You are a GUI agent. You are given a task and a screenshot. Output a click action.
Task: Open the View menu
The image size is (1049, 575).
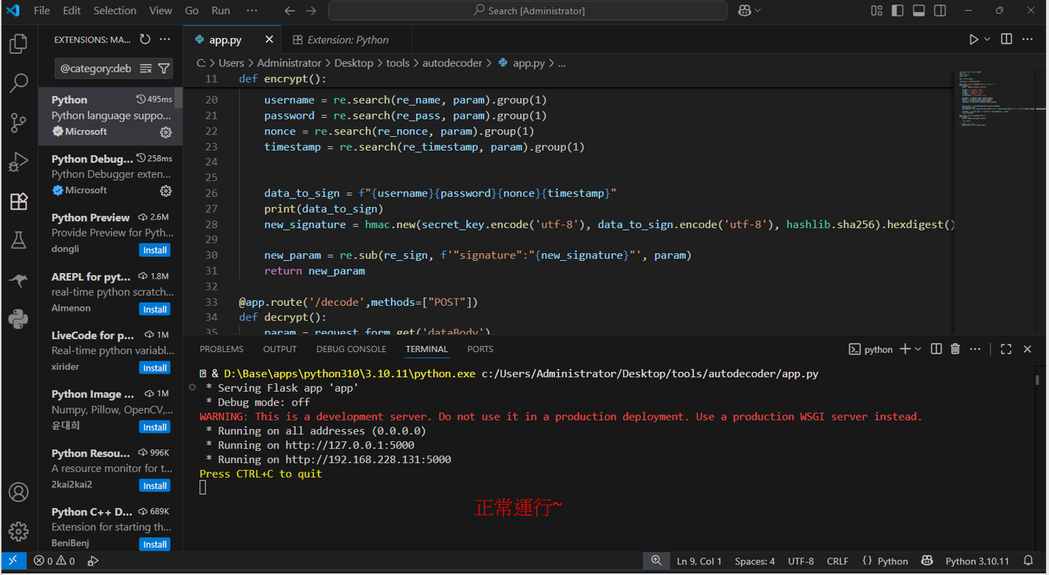[x=161, y=11]
